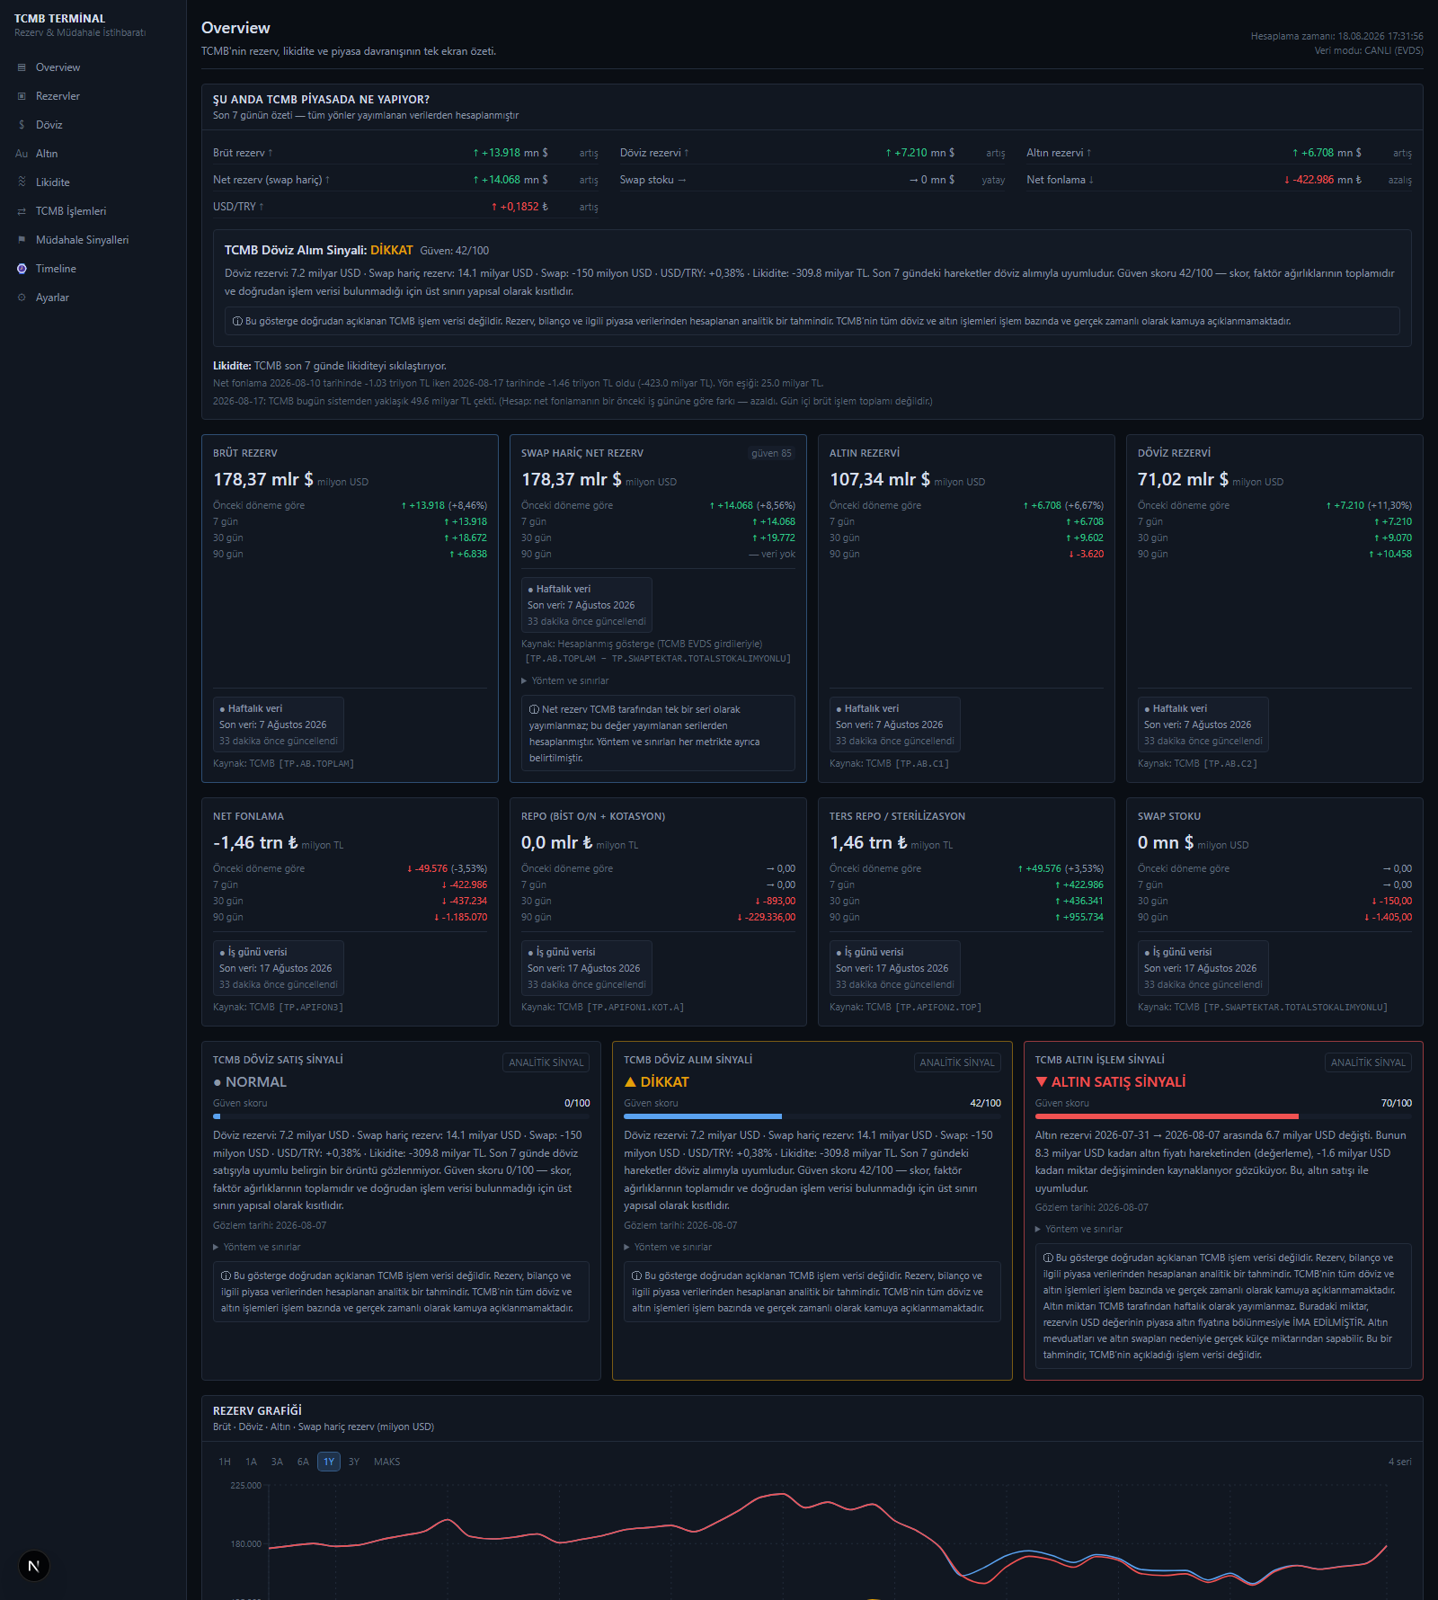1438x1600 pixels.
Task: Click the Veri modu: CANLI (EVDS) label
Action: point(1369,50)
